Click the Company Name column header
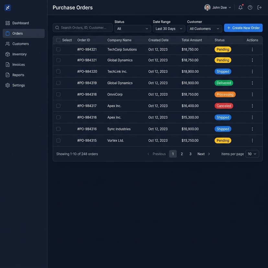 119,40
